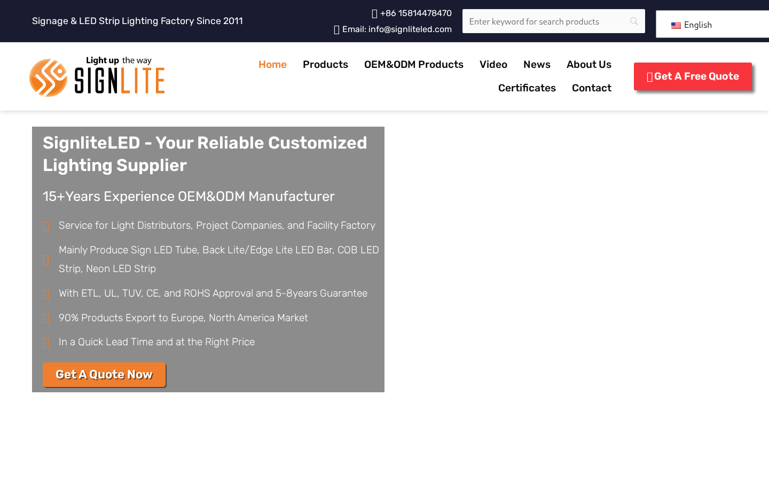Click the bullet icon beside Service for Light Distributors
This screenshot has width=769, height=481.
click(x=46, y=227)
